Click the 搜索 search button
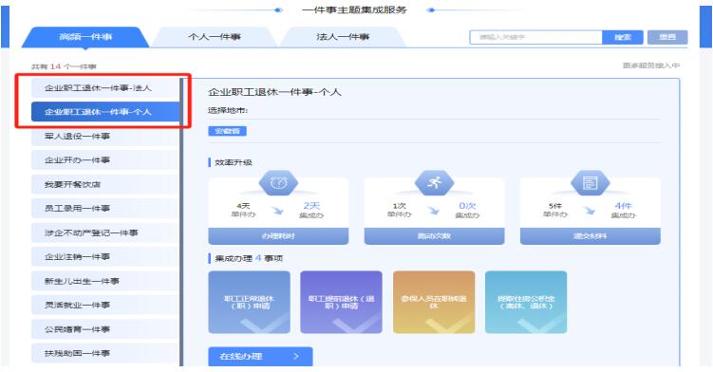Image resolution: width=713 pixels, height=372 pixels. 623,37
